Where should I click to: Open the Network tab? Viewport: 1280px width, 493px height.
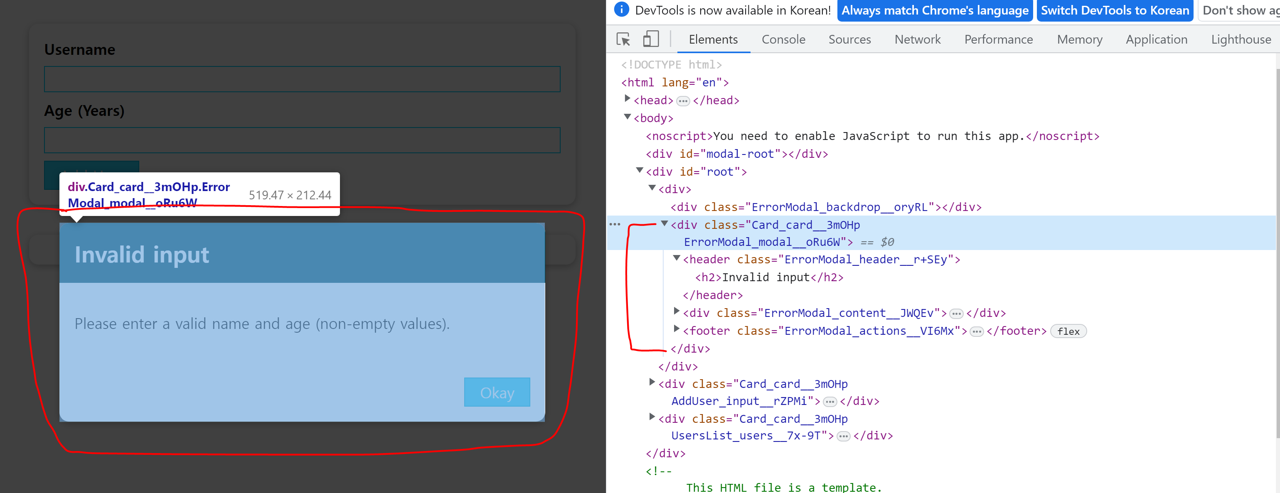(x=917, y=40)
